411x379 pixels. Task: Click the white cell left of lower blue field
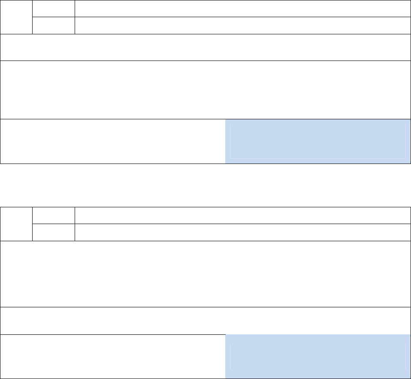(x=113, y=356)
